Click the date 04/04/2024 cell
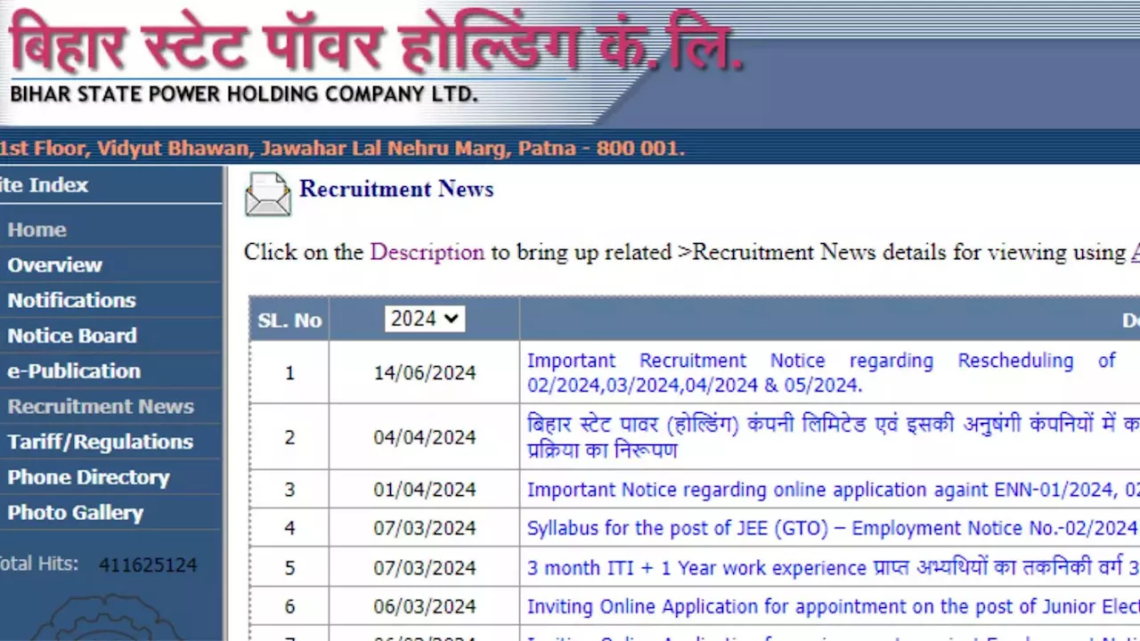Screen dimensions: 1140x641 (x=425, y=437)
